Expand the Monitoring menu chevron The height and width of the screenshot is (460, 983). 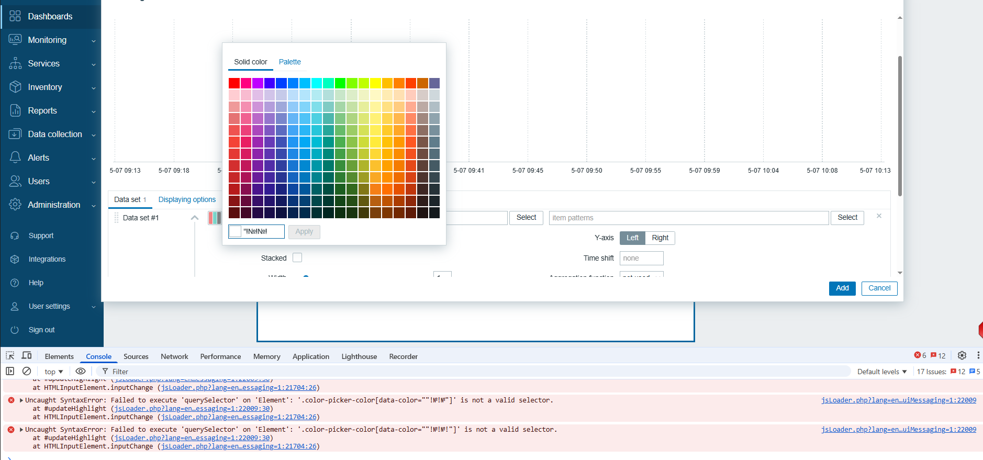pos(94,41)
